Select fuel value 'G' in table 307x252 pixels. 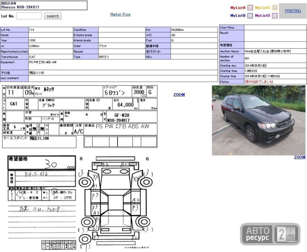(x=172, y=40)
